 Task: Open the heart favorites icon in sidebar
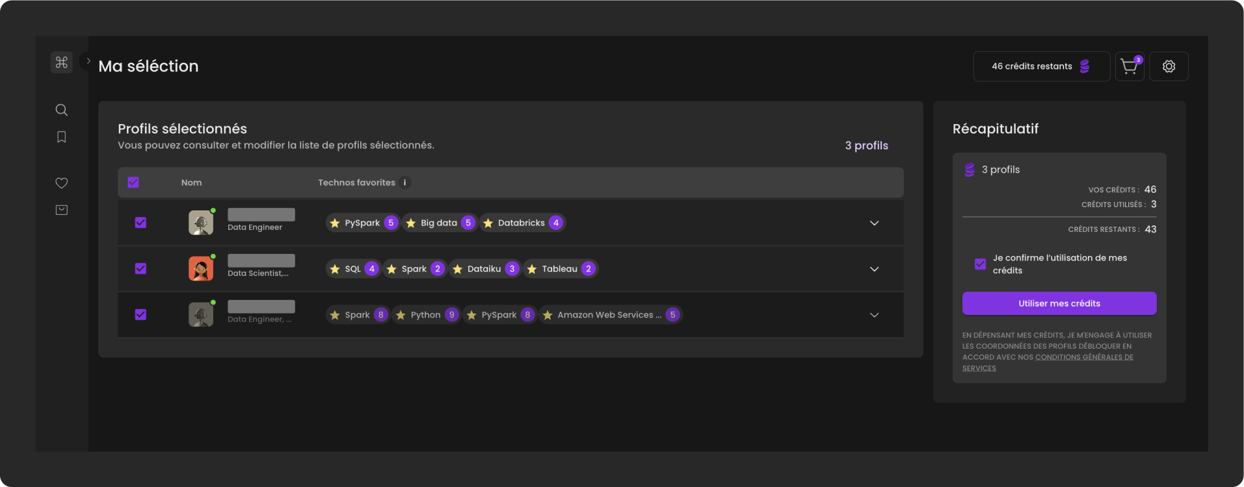pyautogui.click(x=62, y=183)
